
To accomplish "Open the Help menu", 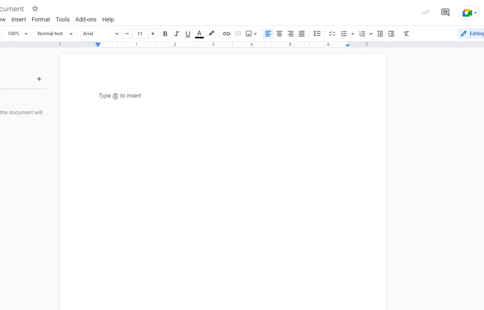I will click(x=108, y=20).
